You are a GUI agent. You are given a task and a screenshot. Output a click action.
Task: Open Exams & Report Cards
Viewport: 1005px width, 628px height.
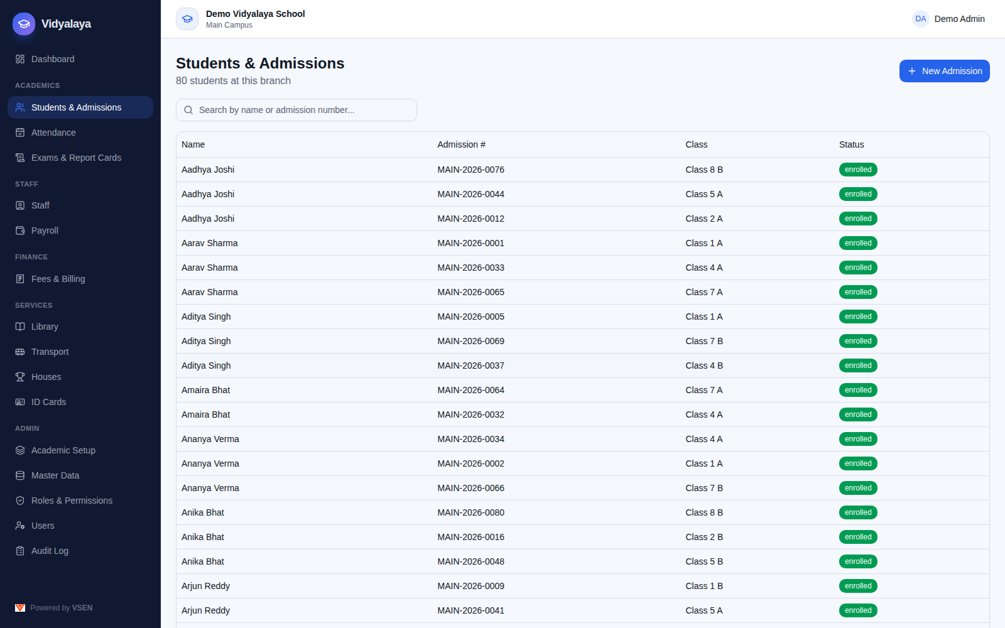(x=80, y=158)
